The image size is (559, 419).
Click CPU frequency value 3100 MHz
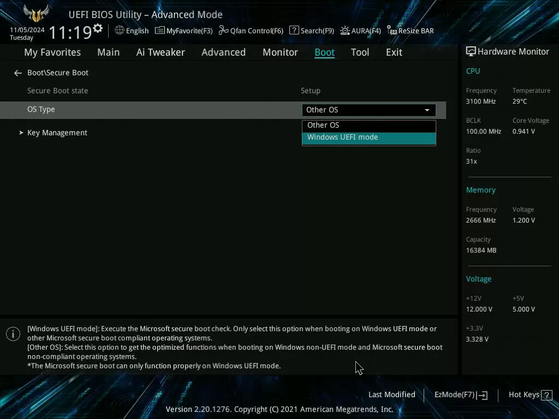coord(481,101)
